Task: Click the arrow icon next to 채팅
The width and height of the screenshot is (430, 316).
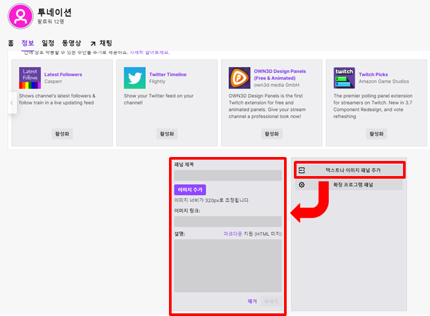Action: click(93, 43)
